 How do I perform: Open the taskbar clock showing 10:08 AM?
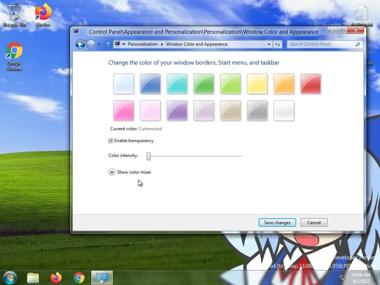tap(361, 278)
